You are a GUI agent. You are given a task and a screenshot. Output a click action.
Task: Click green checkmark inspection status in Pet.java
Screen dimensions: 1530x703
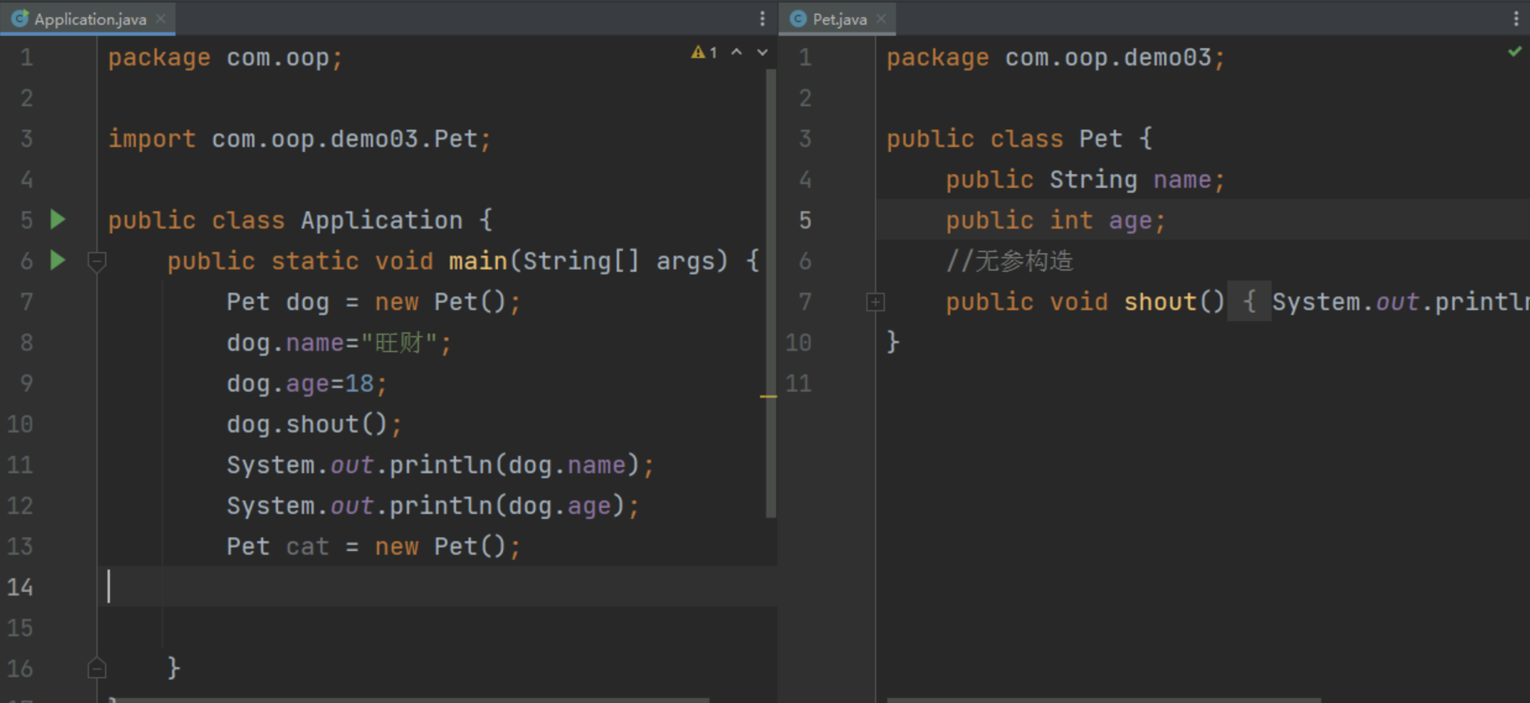[1515, 52]
